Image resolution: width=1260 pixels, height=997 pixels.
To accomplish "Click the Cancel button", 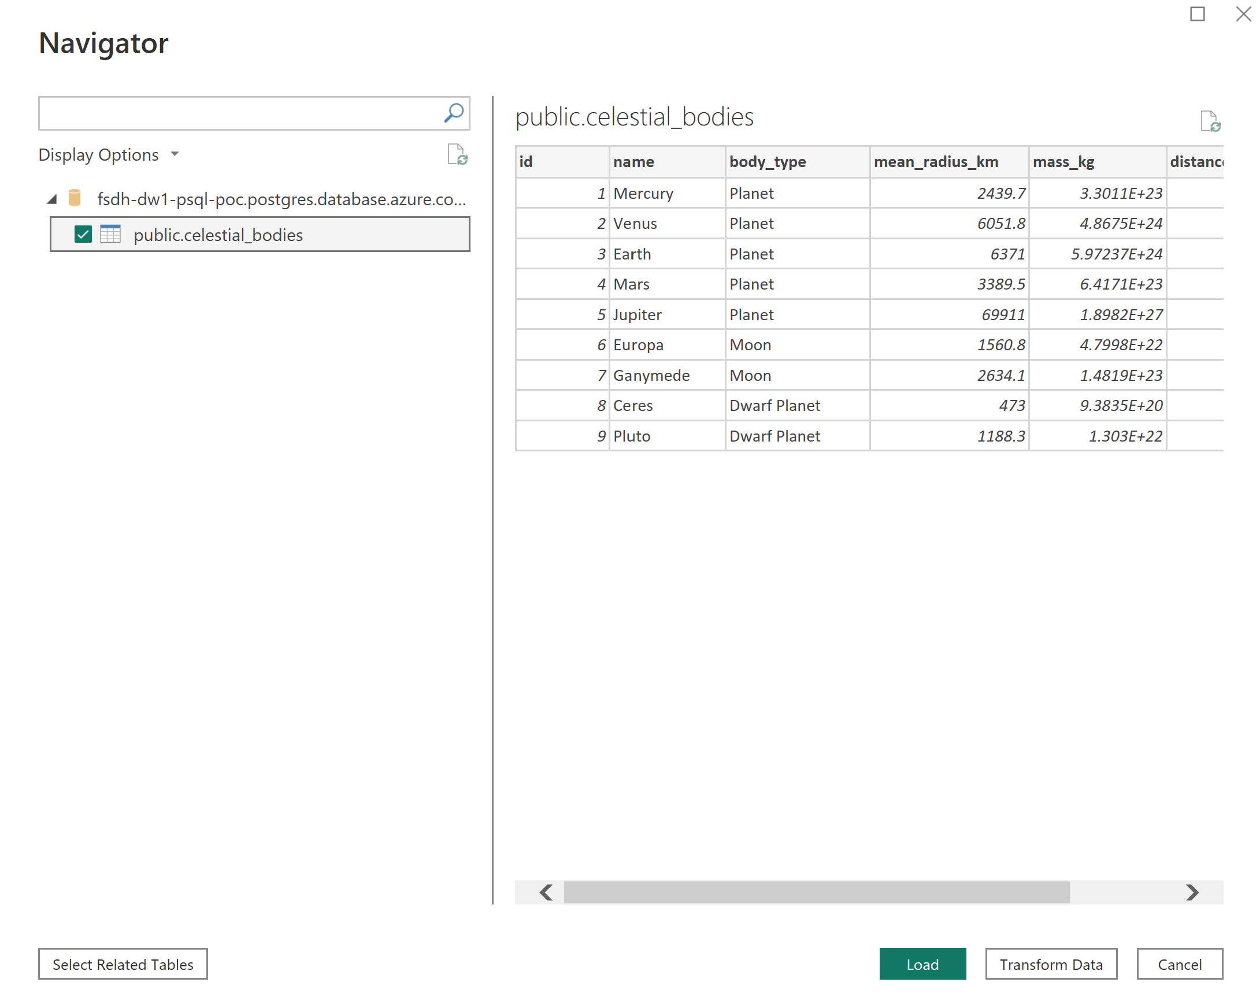I will pyautogui.click(x=1179, y=963).
